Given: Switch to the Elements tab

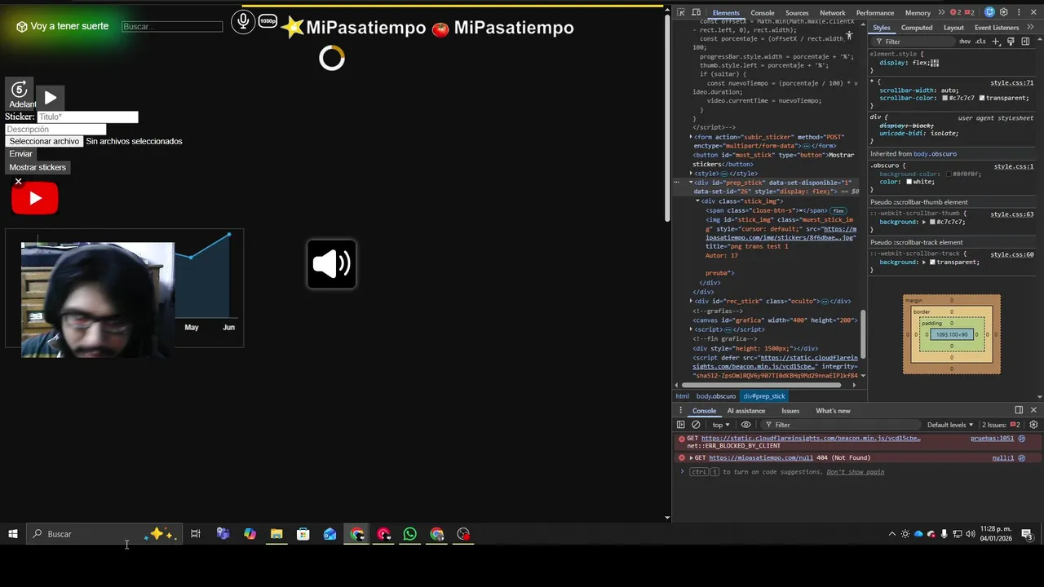Looking at the screenshot, I should pyautogui.click(x=726, y=12).
